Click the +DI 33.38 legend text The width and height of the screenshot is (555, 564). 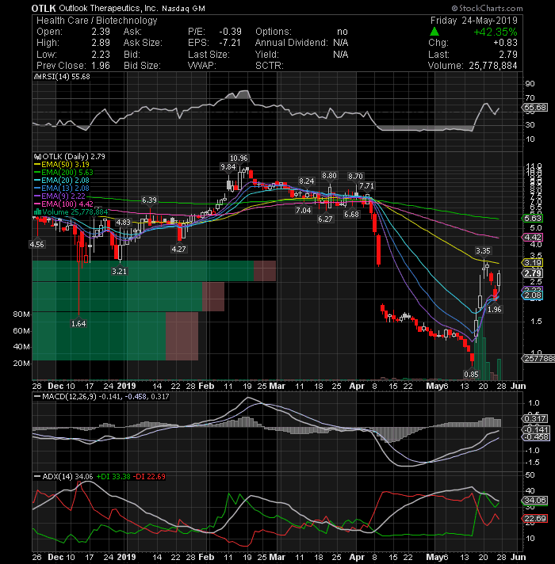[113, 477]
